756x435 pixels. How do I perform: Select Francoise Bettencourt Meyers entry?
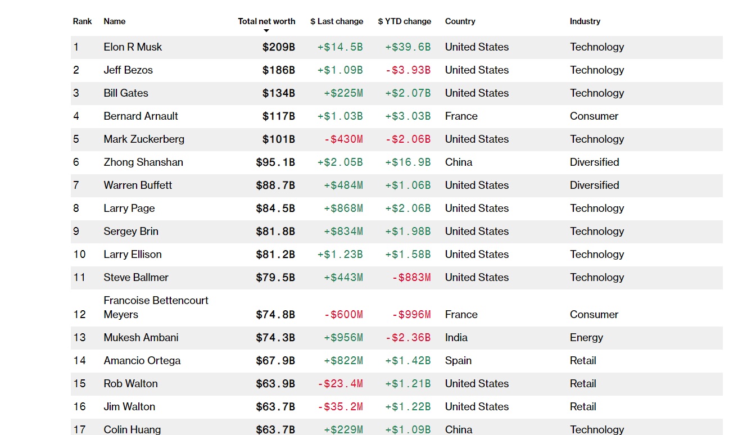point(156,307)
